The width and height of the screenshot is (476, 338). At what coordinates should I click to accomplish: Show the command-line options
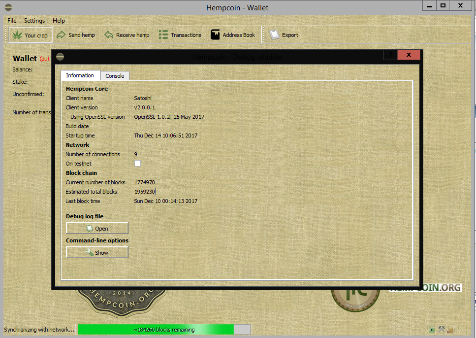click(97, 253)
